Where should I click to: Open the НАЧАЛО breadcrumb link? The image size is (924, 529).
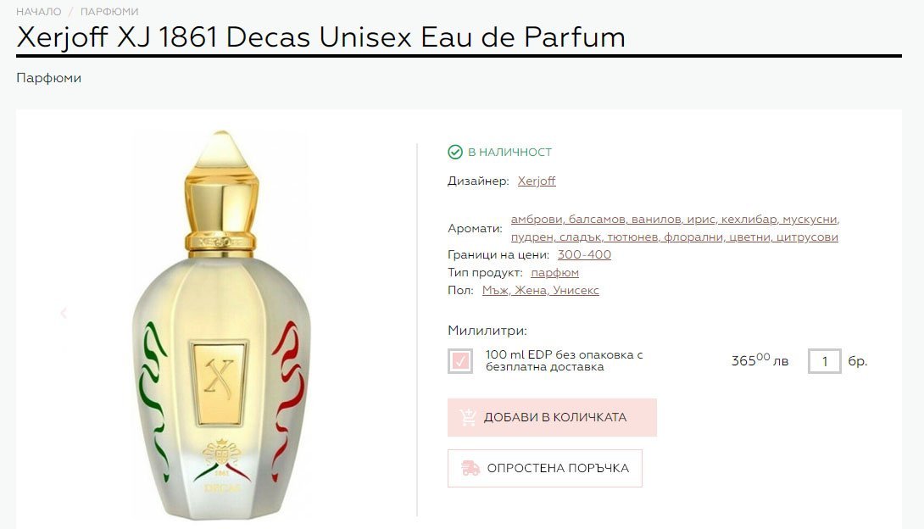38,11
